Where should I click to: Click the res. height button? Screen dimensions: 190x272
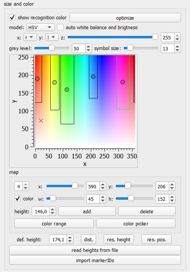click(119, 239)
